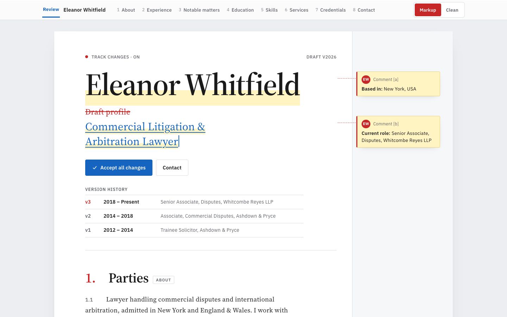This screenshot has width=507, height=317.
Task: Open the Education section link
Action: tap(240, 10)
